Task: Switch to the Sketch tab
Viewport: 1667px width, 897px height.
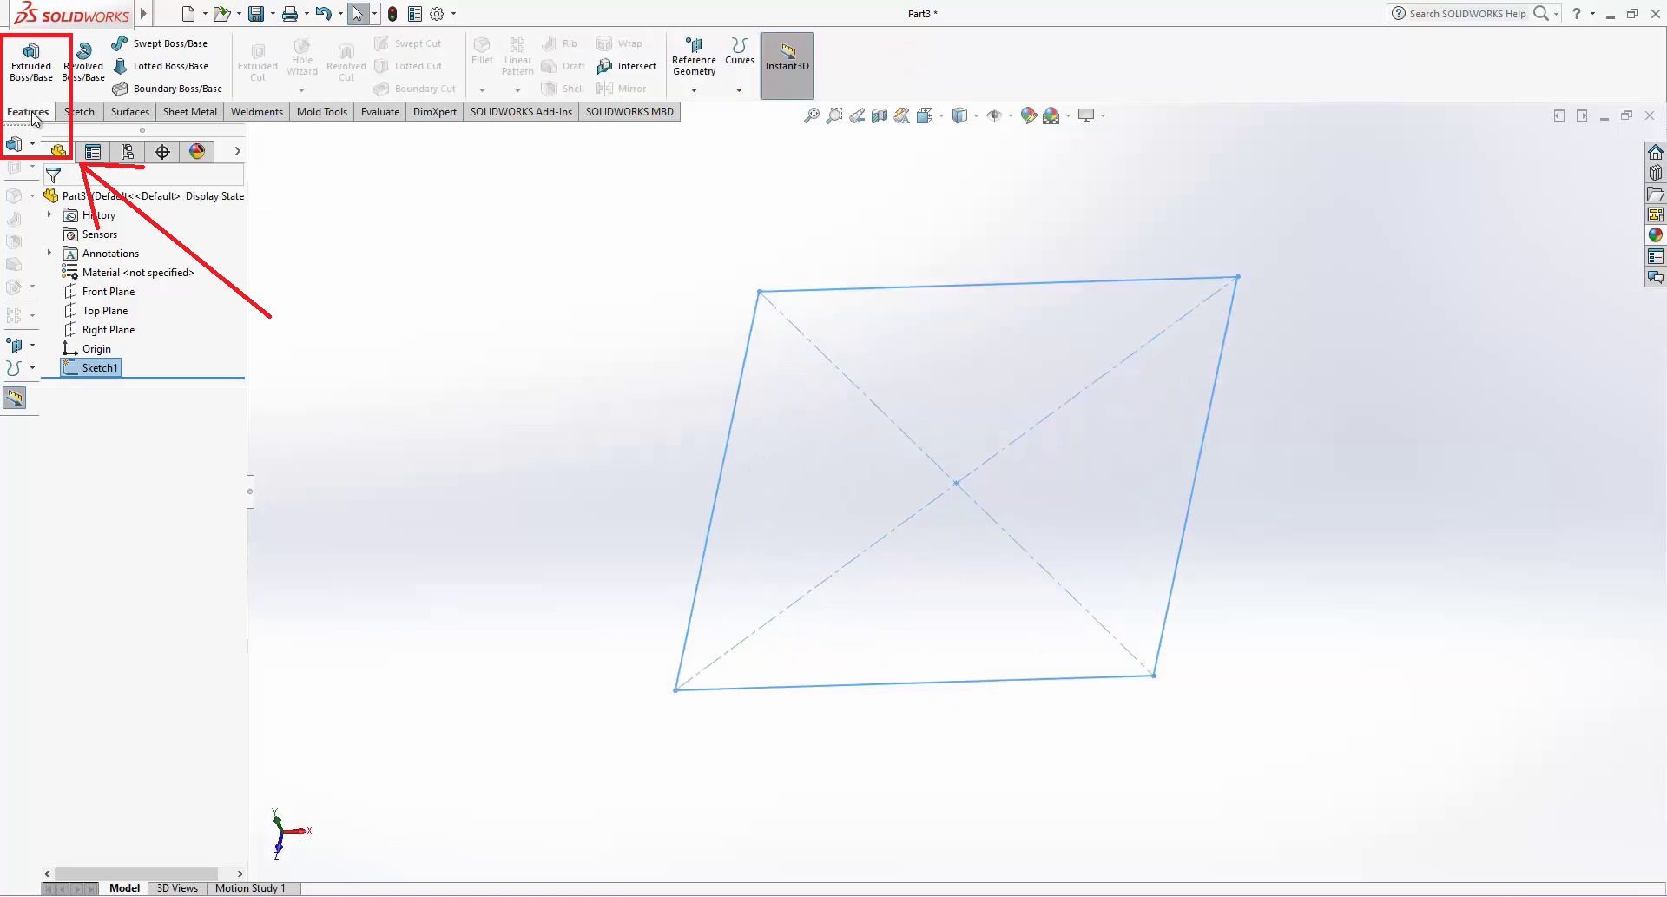Action: [80, 112]
